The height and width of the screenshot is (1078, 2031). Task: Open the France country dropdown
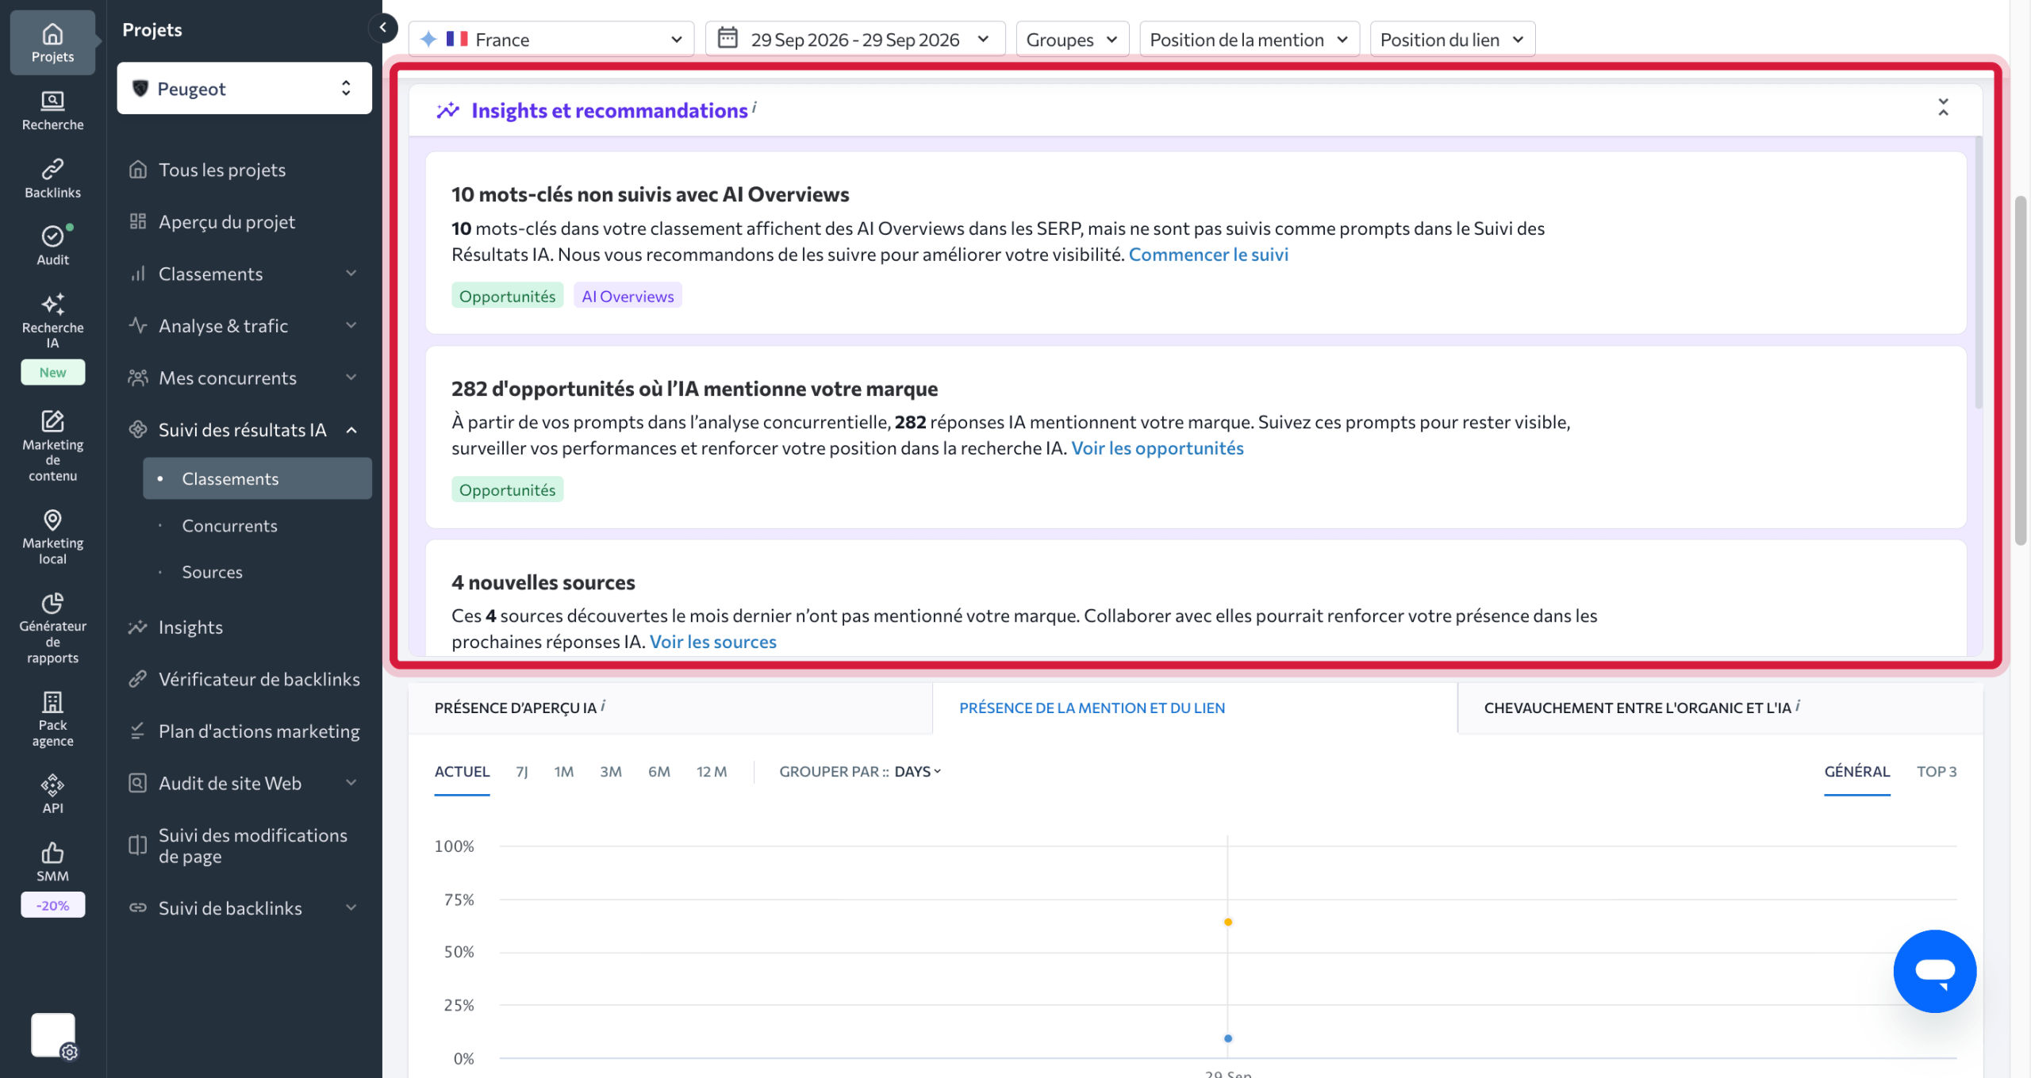(x=551, y=39)
